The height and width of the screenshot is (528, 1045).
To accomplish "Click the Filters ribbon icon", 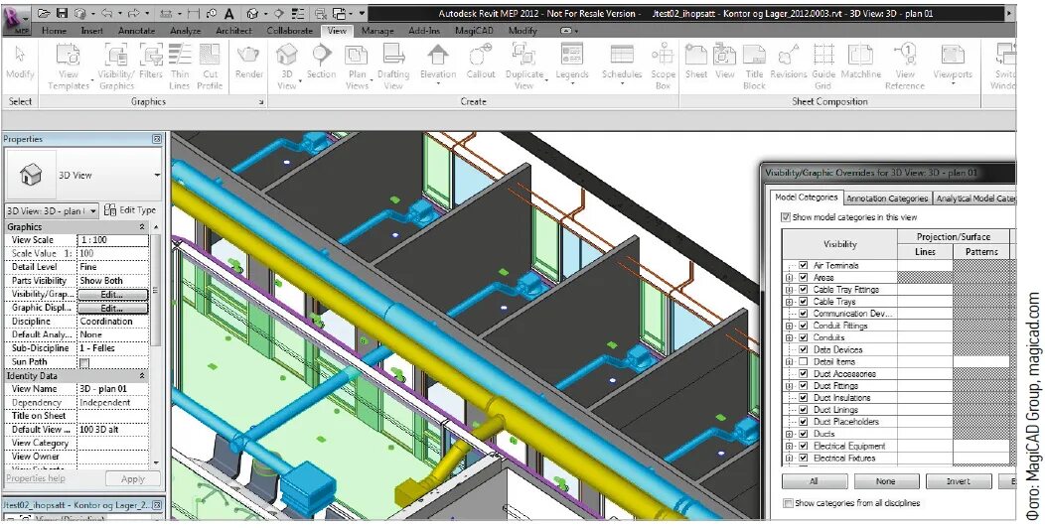I will (151, 62).
